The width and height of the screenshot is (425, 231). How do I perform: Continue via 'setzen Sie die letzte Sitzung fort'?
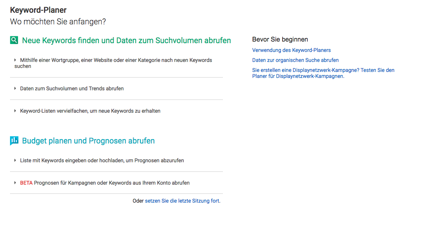point(182,201)
